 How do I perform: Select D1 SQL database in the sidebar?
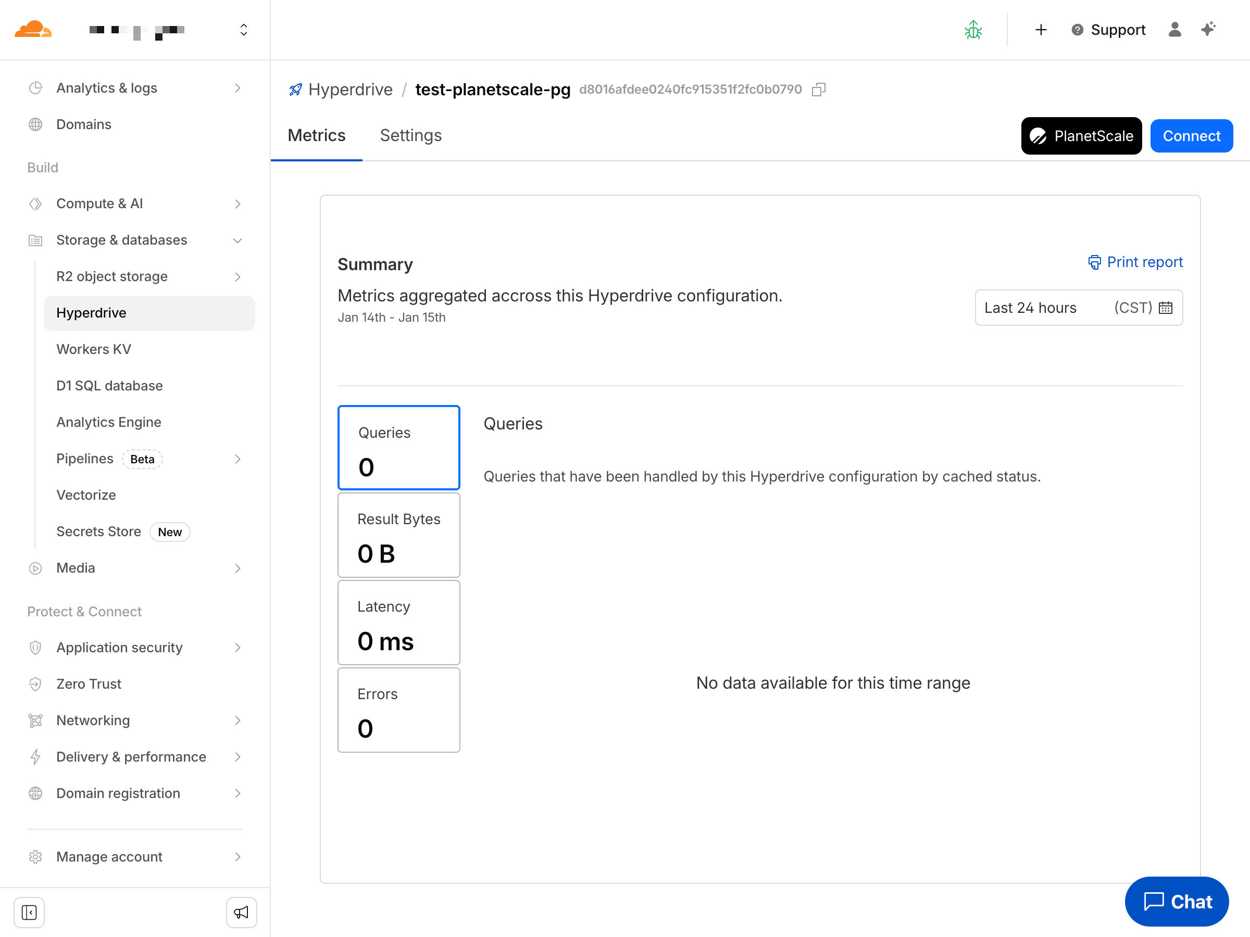tap(108, 385)
